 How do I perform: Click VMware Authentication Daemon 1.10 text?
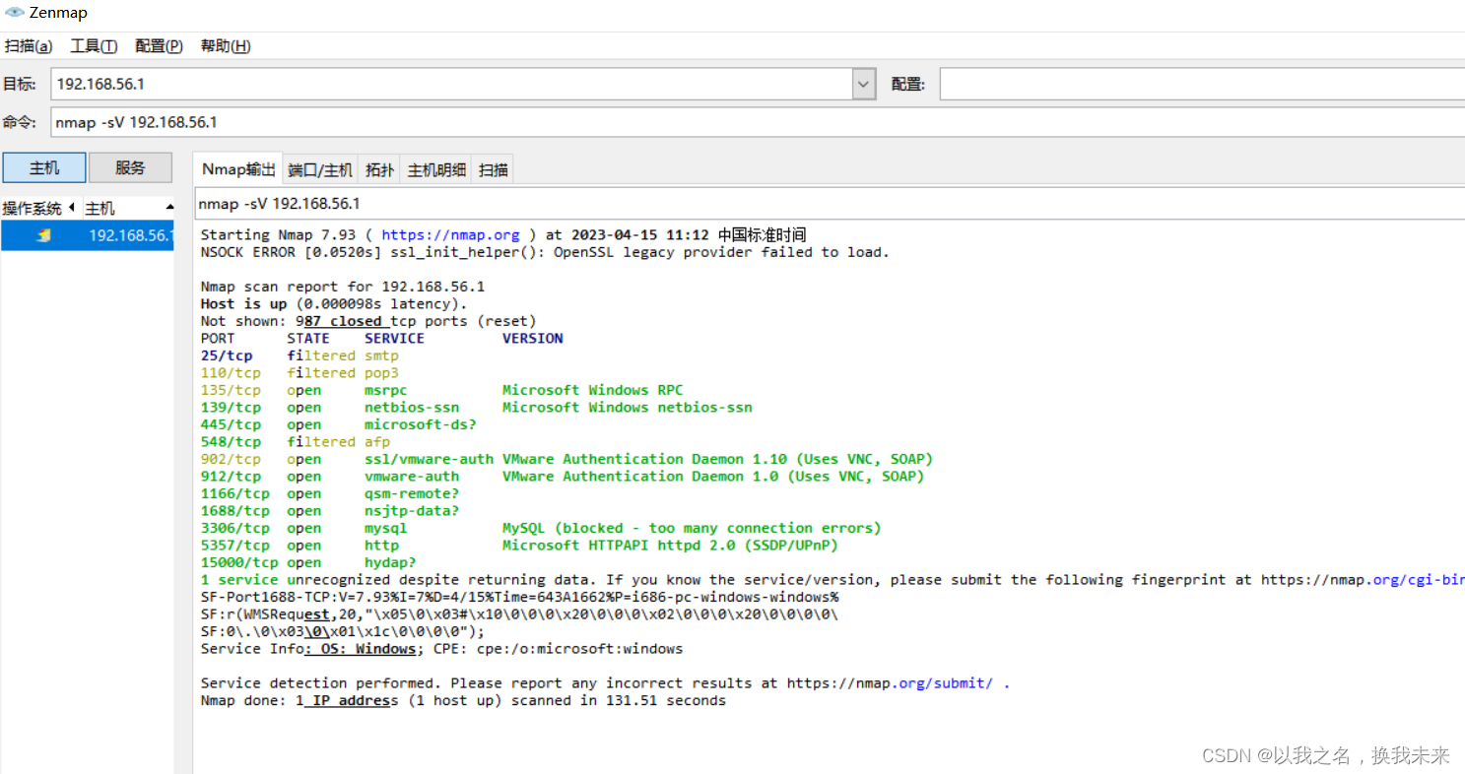(717, 459)
